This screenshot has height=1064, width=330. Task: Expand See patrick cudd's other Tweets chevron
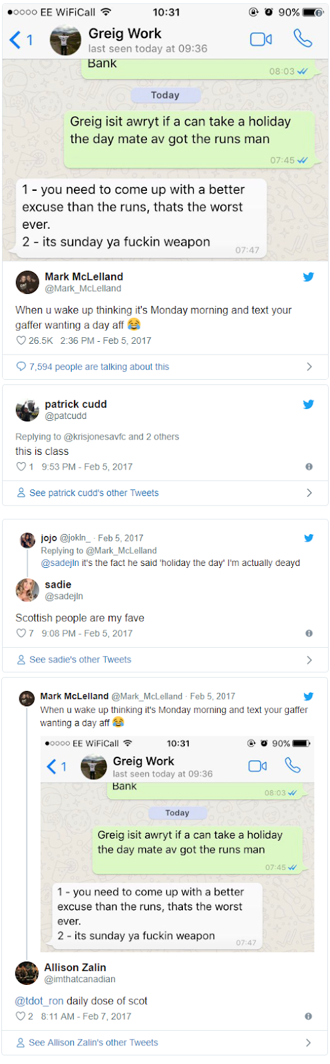click(309, 493)
